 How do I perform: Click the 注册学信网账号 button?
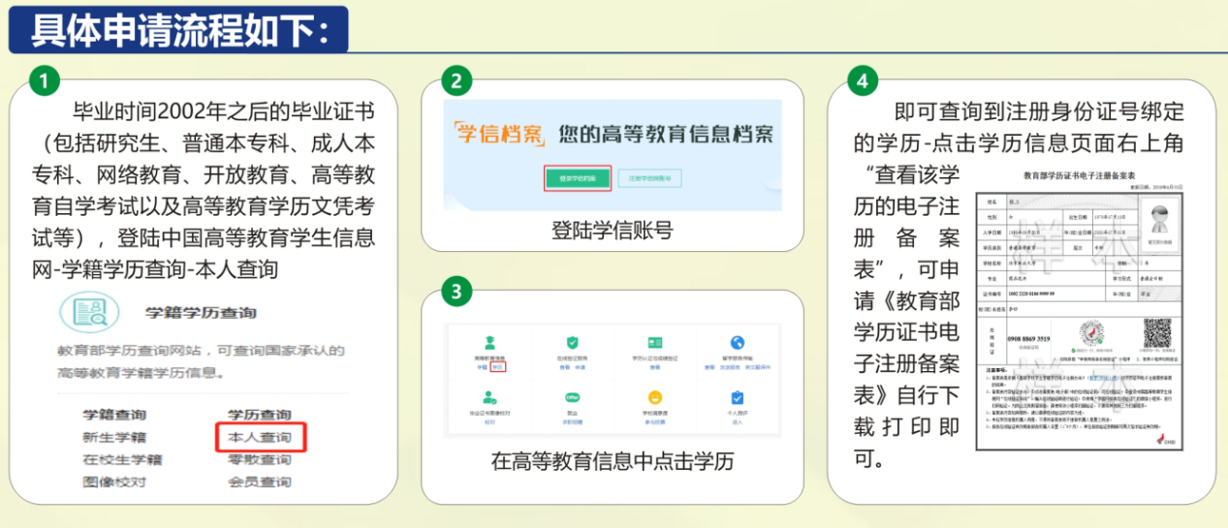pyautogui.click(x=648, y=178)
